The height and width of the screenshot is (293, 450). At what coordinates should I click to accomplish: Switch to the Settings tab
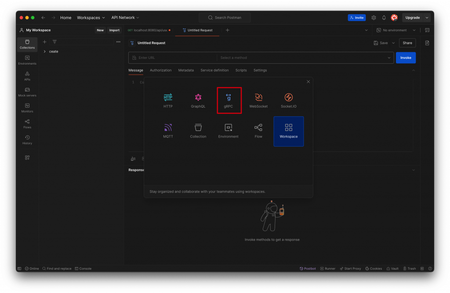point(260,70)
